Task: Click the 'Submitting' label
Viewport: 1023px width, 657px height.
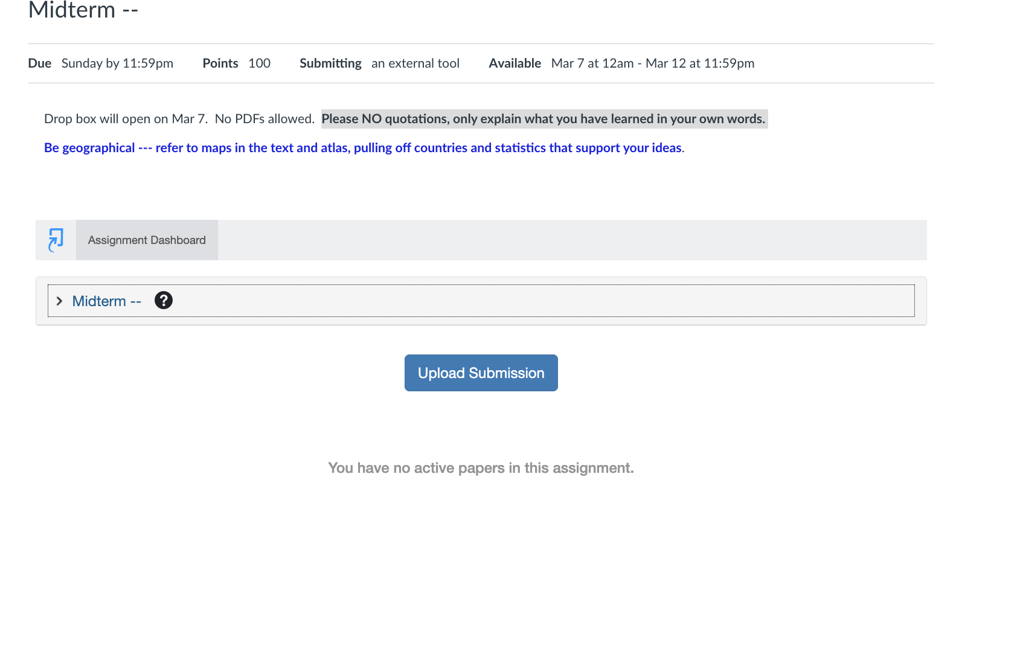Action: (330, 63)
